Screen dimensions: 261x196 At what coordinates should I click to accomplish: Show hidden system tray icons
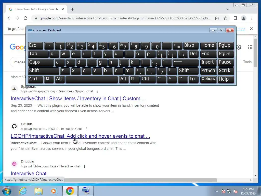click(x=217, y=191)
